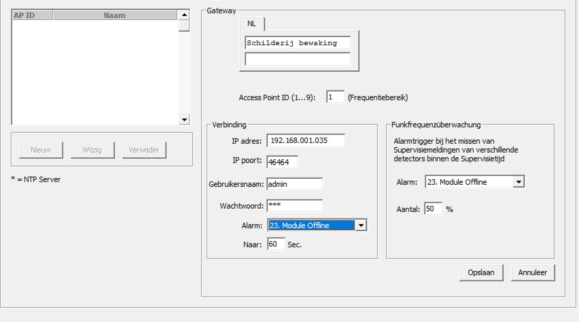Click the Naam column header
Viewport: 579px width, 322px height.
pos(115,15)
